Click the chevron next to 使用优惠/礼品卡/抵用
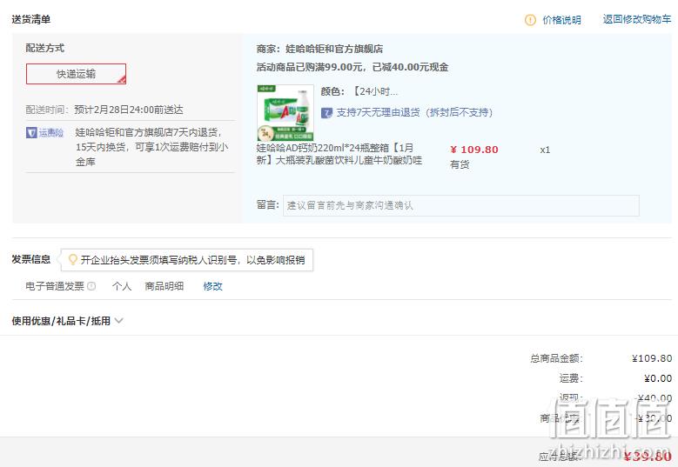The image size is (678, 467). click(119, 321)
